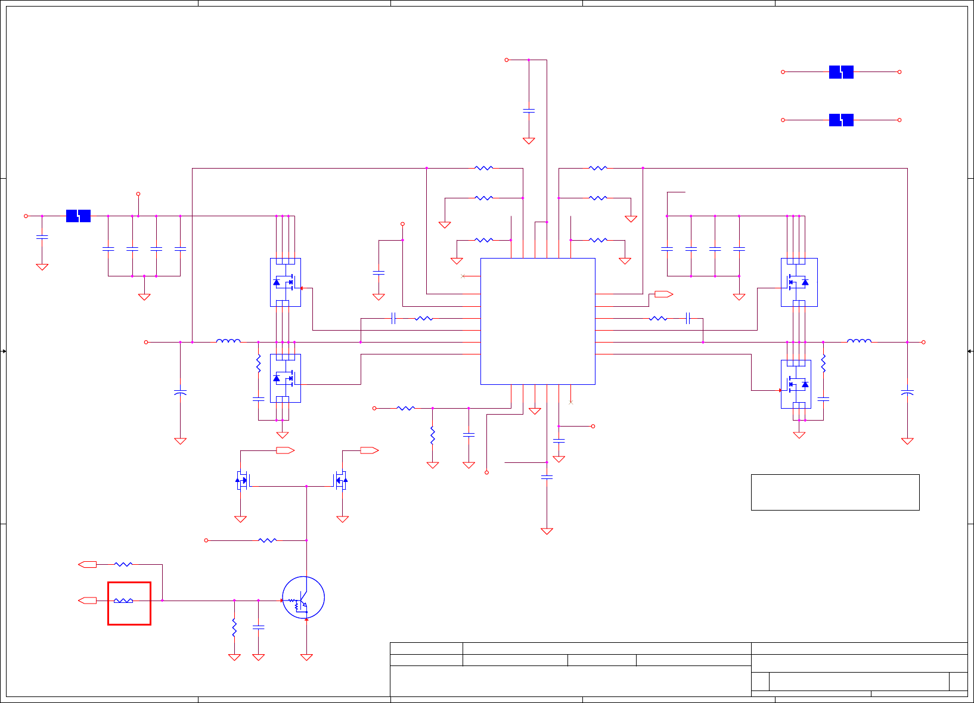This screenshot has width=974, height=703.
Task: Select the series resistor beside the left bootstrap capacitor
Action: pos(424,318)
